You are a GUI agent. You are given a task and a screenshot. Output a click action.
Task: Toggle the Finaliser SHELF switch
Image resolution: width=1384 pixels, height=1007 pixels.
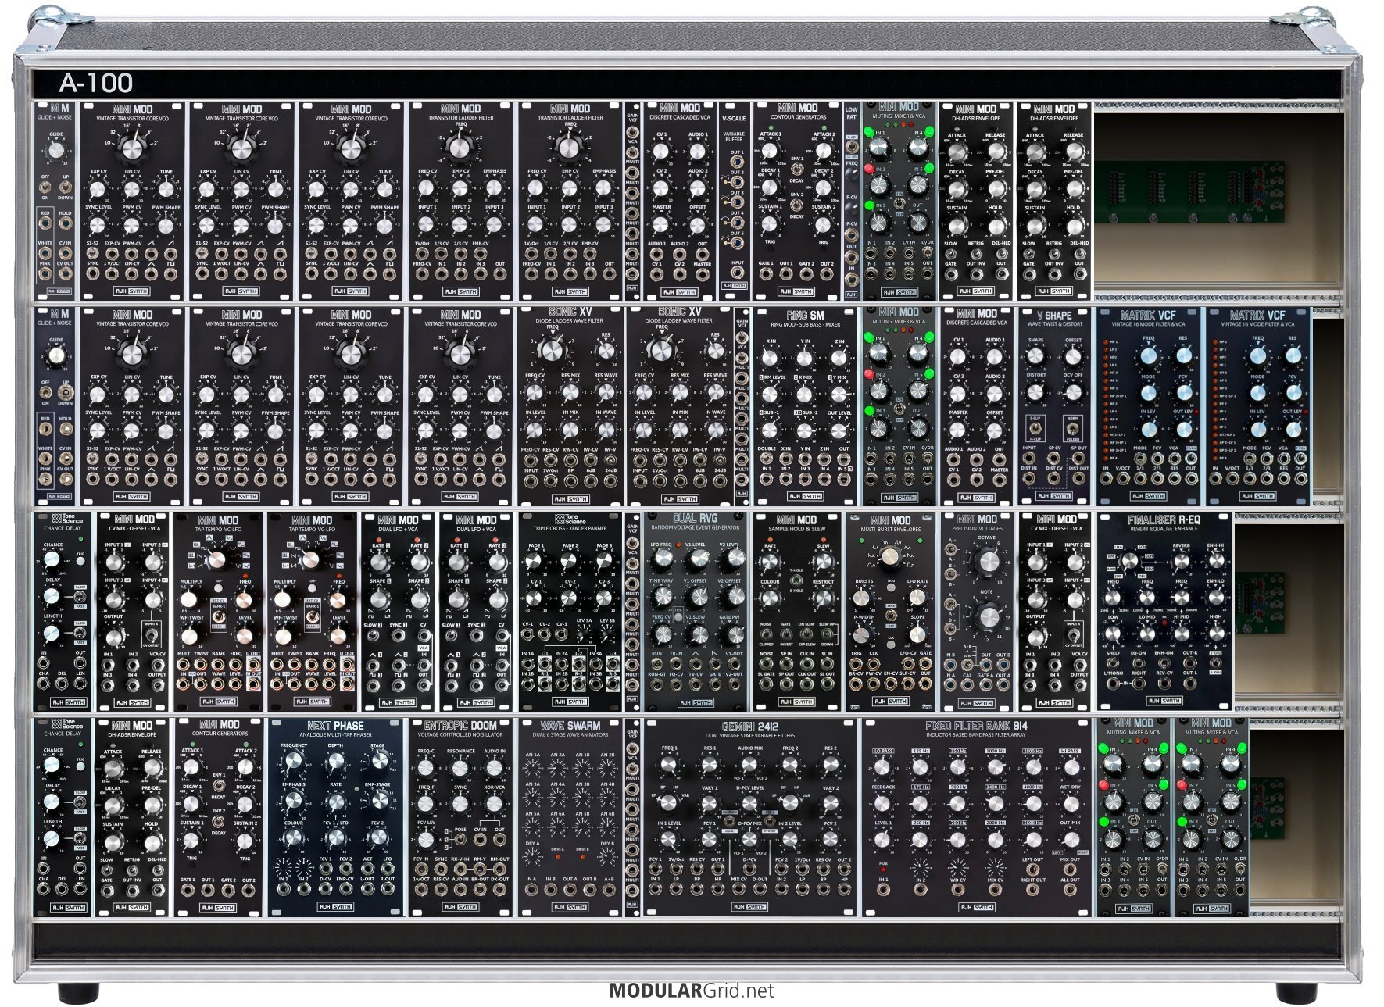click(1114, 662)
